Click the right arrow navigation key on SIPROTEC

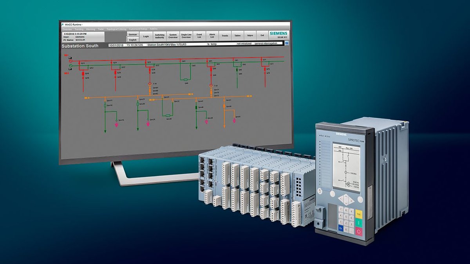351,201
